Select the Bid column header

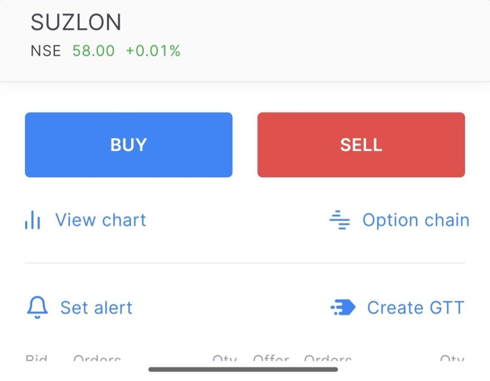tap(36, 359)
